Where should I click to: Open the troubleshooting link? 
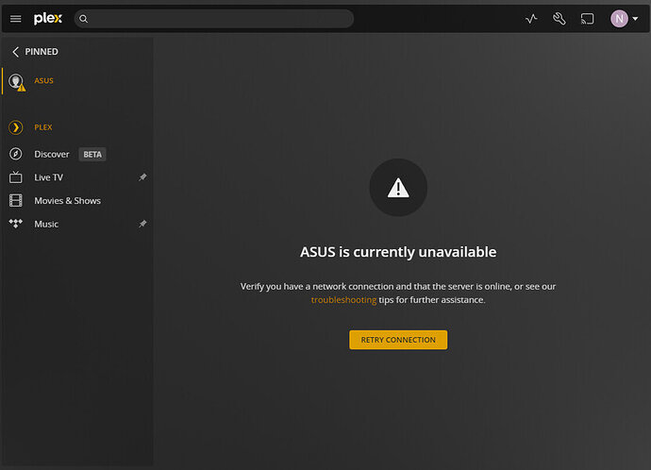[343, 300]
